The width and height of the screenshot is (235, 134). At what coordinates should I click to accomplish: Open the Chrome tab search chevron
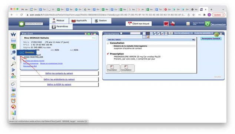[x=223, y=9]
